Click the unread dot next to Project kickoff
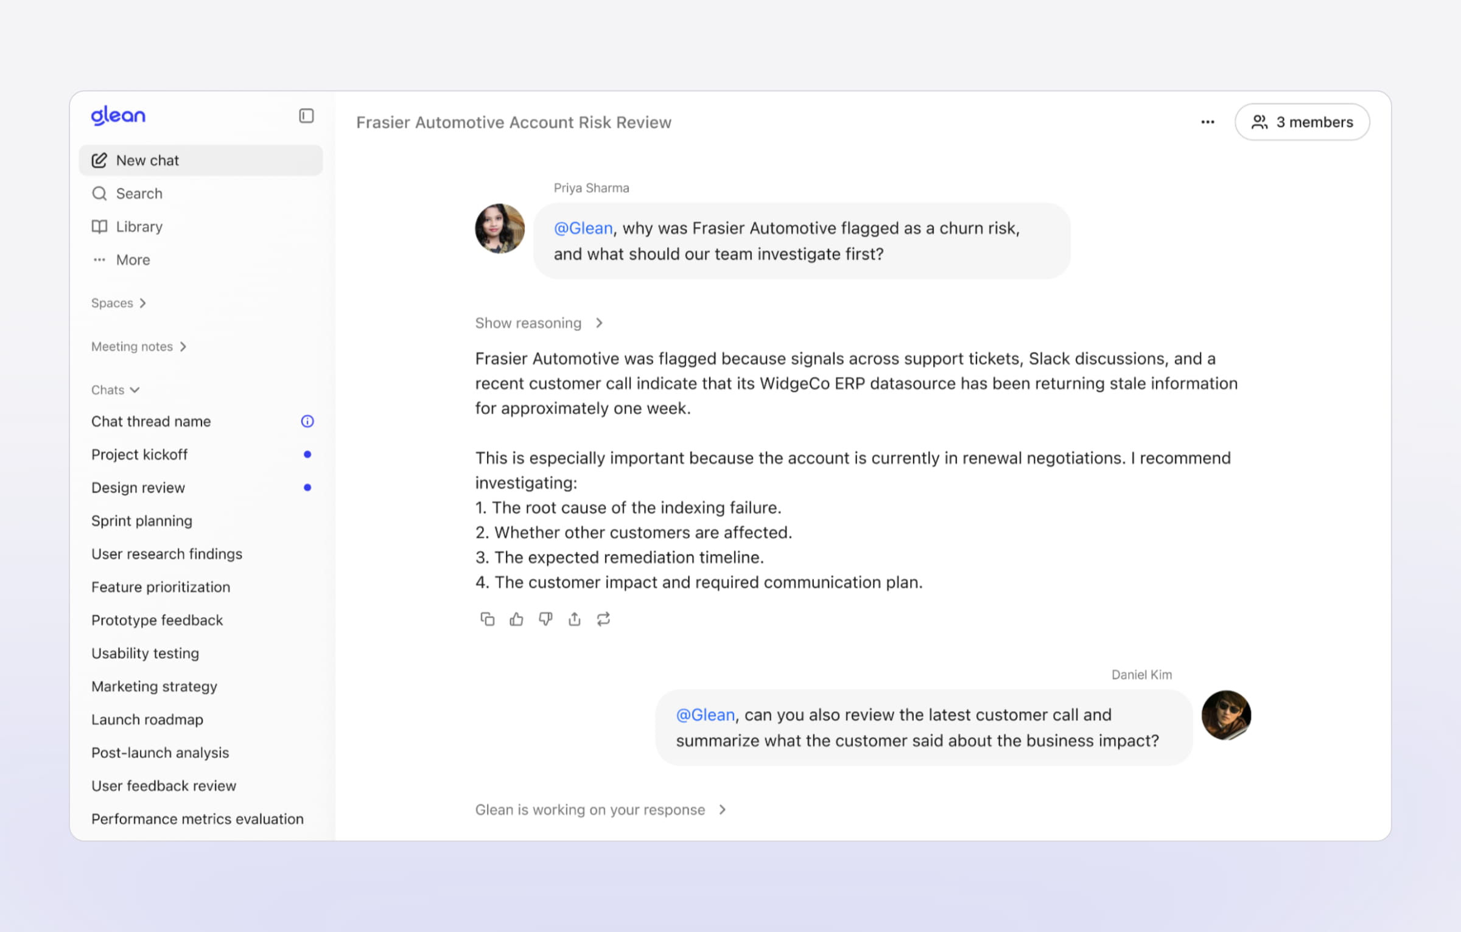 [307, 454]
